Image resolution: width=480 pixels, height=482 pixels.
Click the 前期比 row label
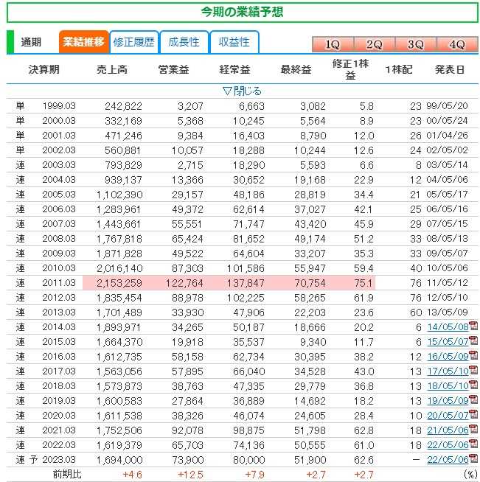[67, 475]
